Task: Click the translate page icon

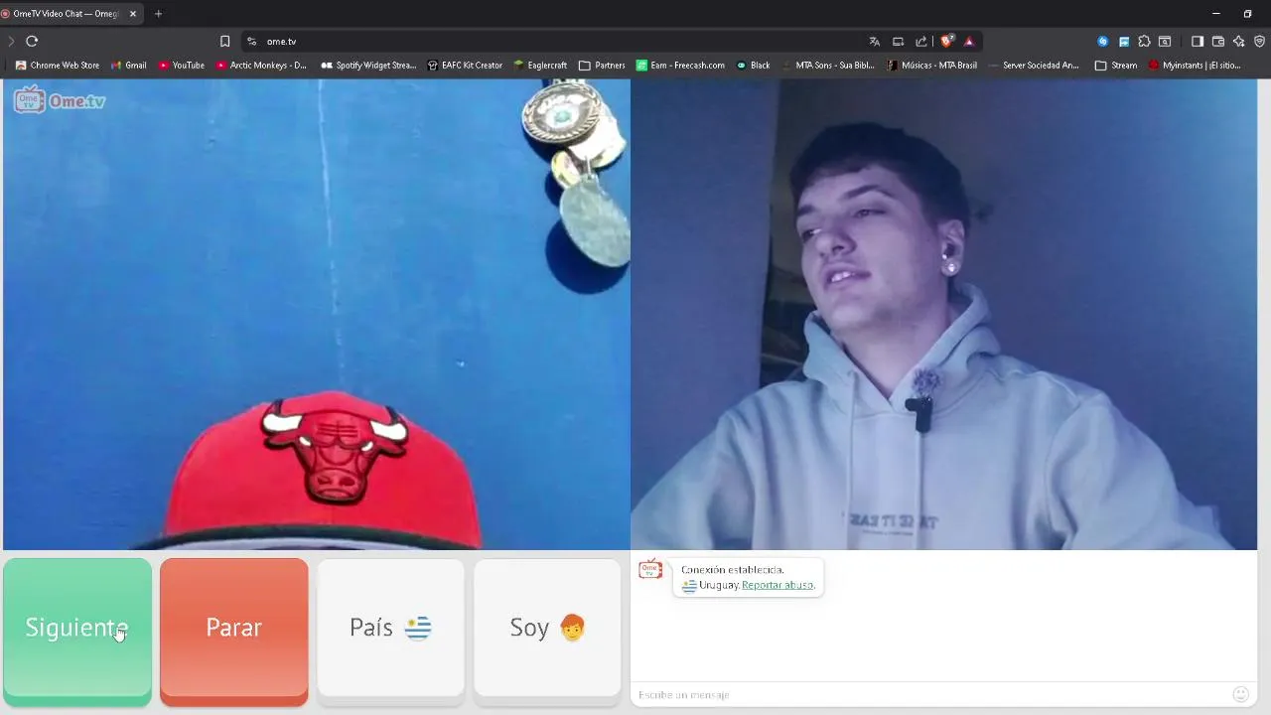Action: click(874, 41)
